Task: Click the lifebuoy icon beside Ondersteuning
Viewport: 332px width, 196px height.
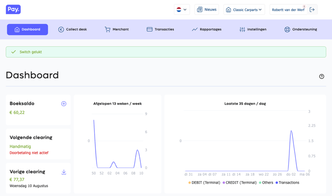Action: click(x=287, y=29)
